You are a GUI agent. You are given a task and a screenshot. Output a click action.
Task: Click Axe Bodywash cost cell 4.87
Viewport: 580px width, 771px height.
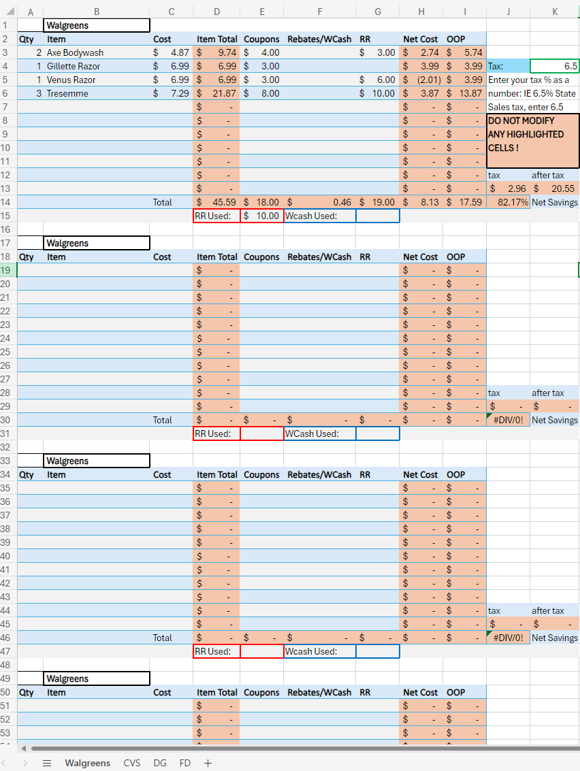(171, 52)
